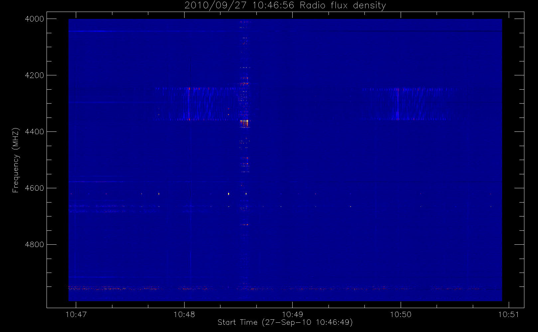Click the 4400 frequency tick label
Image resolution: width=538 pixels, height=332 pixels.
point(35,132)
